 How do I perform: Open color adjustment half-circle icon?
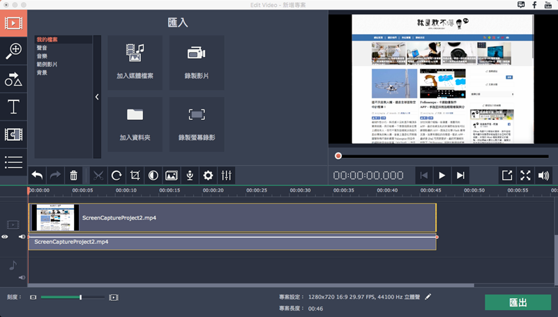tap(153, 176)
